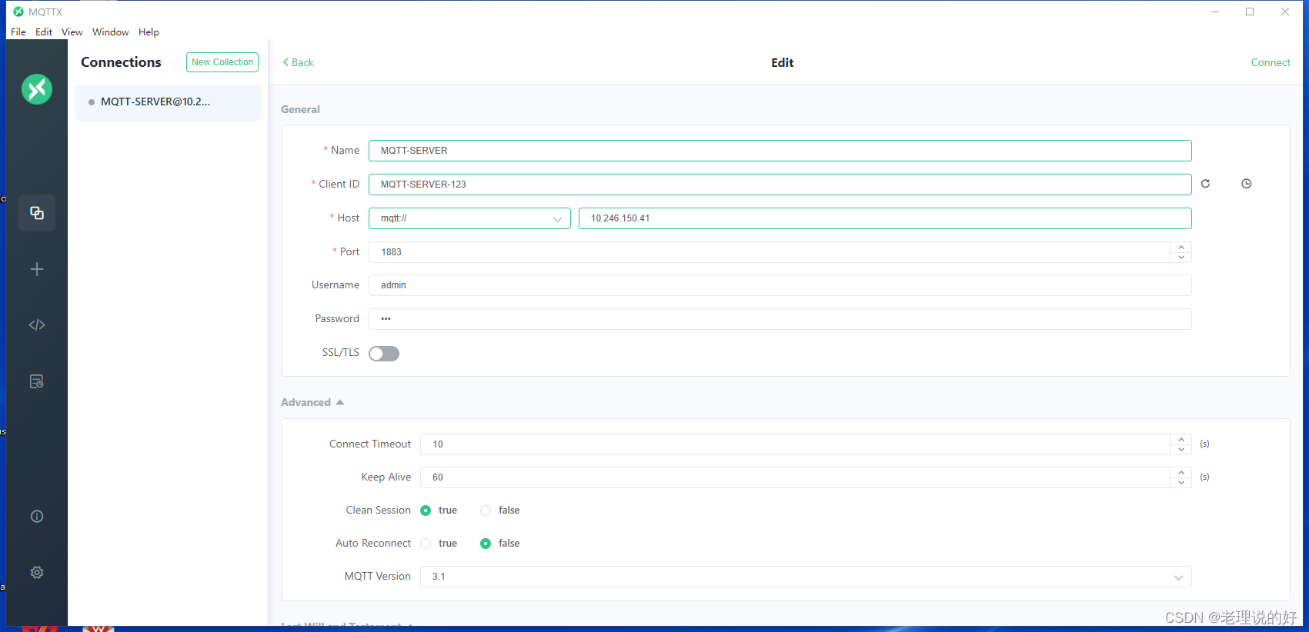Screen dimensions: 1309x632
Task: Open the MQTT Version dropdown
Action: pyautogui.click(x=806, y=577)
